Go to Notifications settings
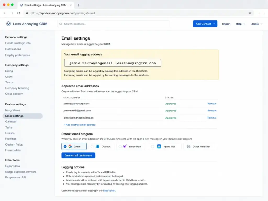 pos(13,49)
